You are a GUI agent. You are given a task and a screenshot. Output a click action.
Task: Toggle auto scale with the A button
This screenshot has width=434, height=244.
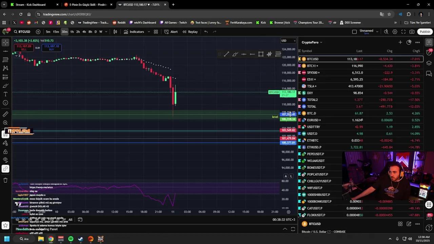(x=286, y=176)
